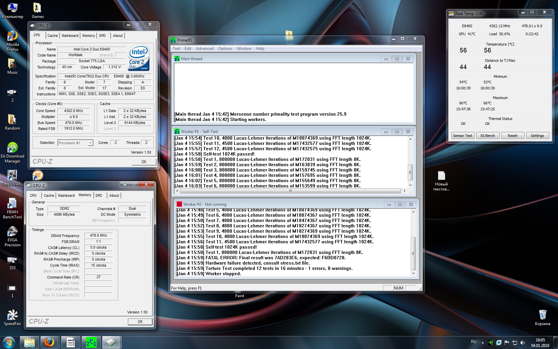
Task: Switch to Mainboard tab in upper CPU-Z window
Action: point(70,36)
